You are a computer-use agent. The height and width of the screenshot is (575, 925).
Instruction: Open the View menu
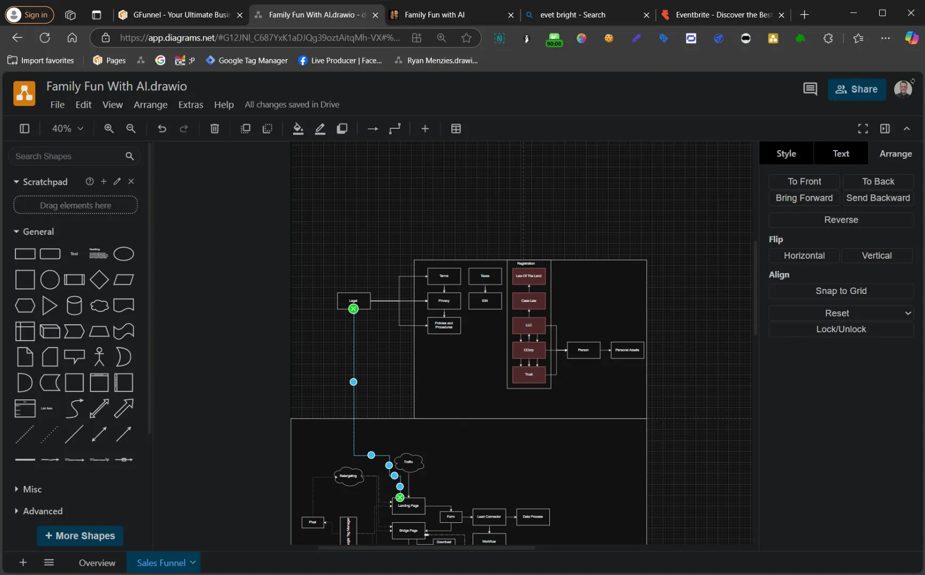pos(112,104)
